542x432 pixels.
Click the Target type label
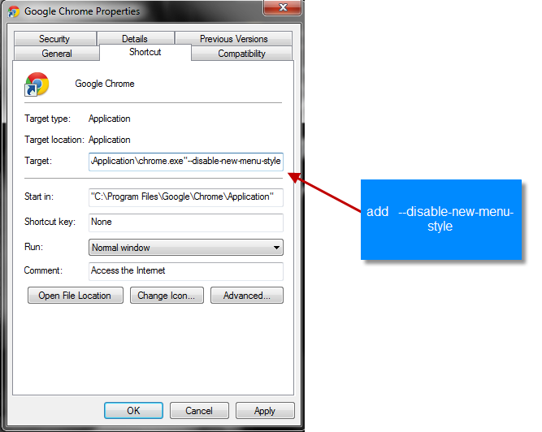click(47, 119)
